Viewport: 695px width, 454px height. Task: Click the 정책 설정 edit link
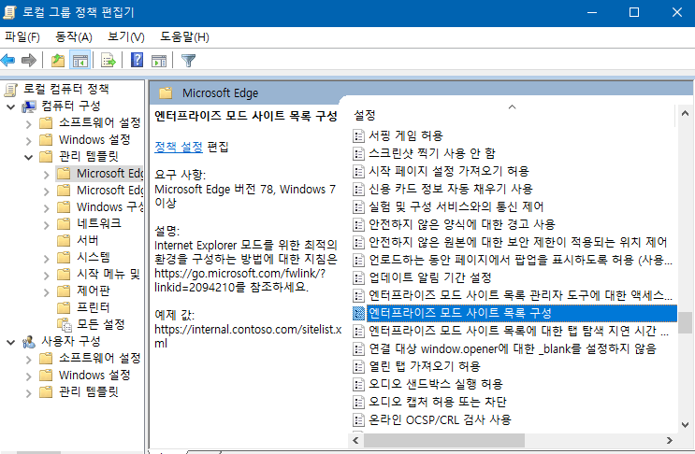pyautogui.click(x=178, y=147)
